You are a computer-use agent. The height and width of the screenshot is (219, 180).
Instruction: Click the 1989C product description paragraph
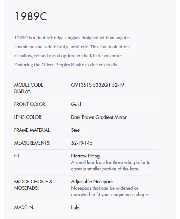(72, 51)
